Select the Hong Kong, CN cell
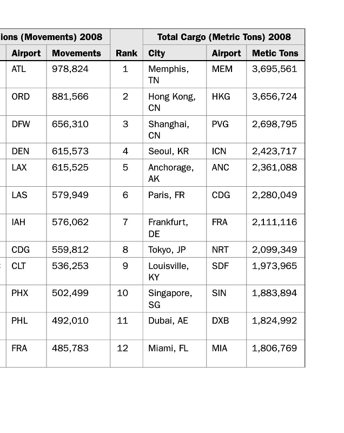Image resolution: width=344 pixels, height=433 pixels. pos(172,102)
